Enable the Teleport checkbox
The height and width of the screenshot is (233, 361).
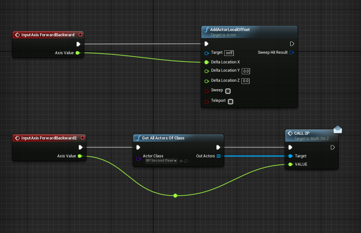coord(230,101)
